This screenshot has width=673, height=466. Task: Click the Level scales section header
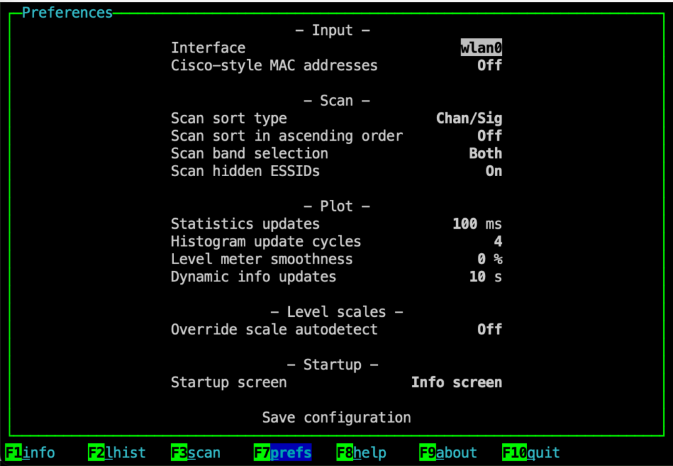pyautogui.click(x=336, y=312)
